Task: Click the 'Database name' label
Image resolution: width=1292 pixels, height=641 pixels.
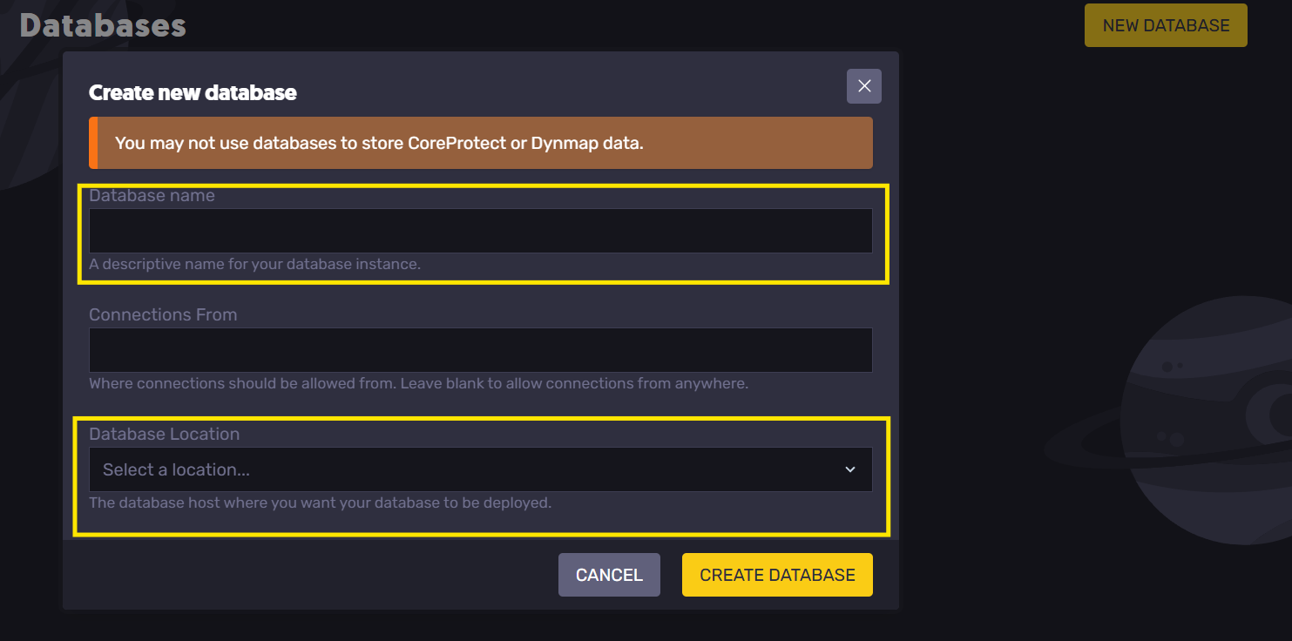Action: pyautogui.click(x=152, y=195)
